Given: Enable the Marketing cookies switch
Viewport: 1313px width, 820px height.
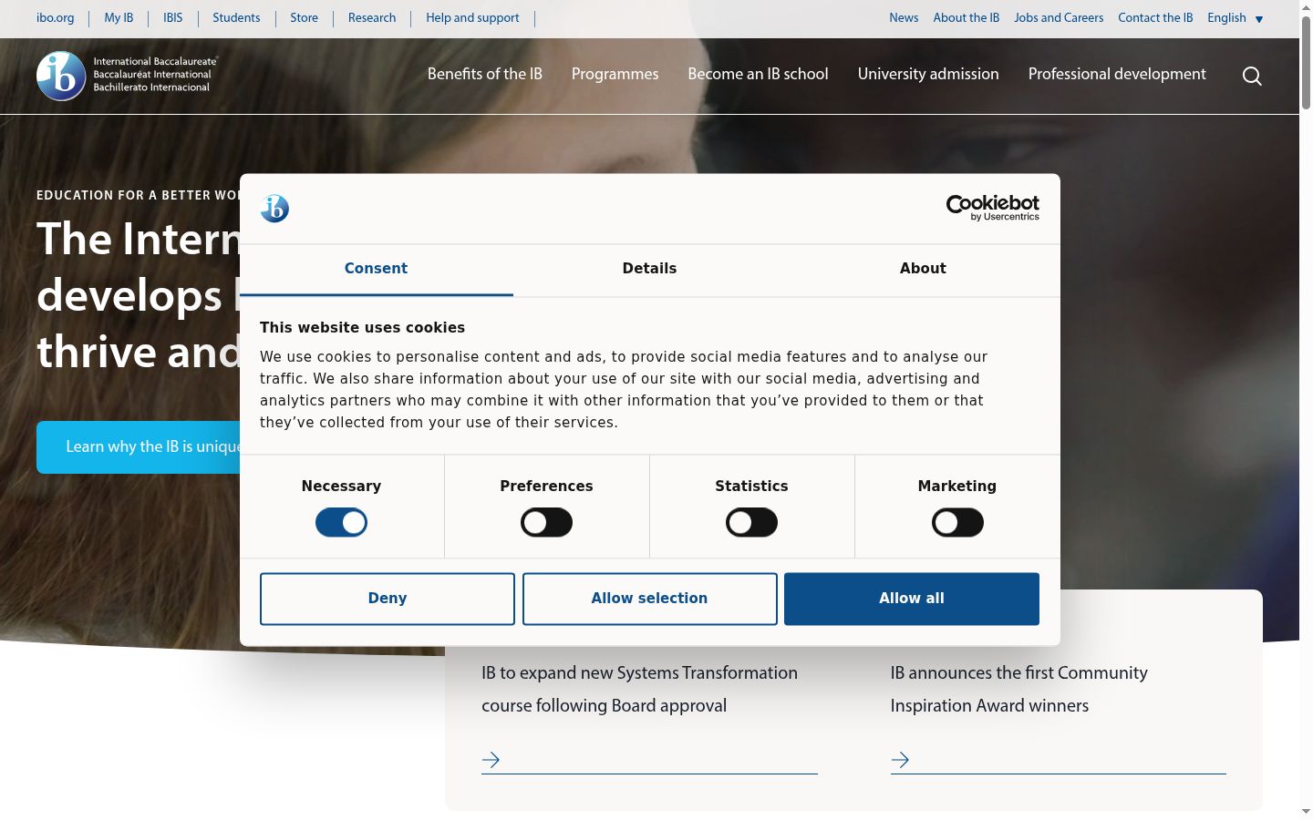Looking at the screenshot, I should tap(957, 523).
